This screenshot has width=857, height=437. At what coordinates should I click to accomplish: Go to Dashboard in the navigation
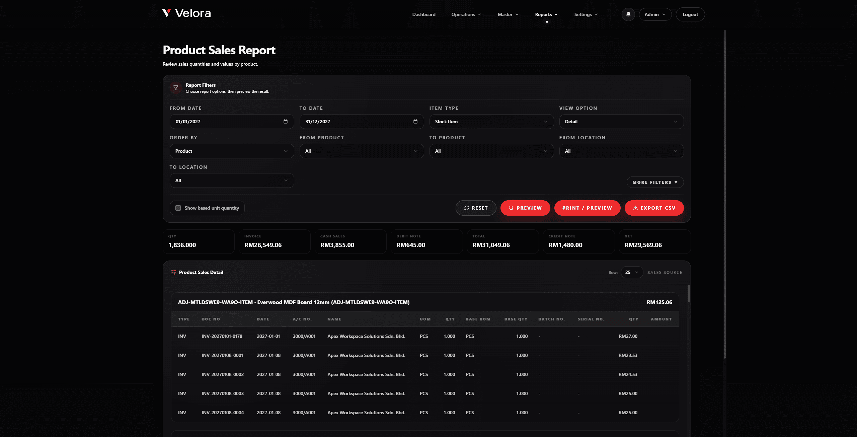click(424, 14)
